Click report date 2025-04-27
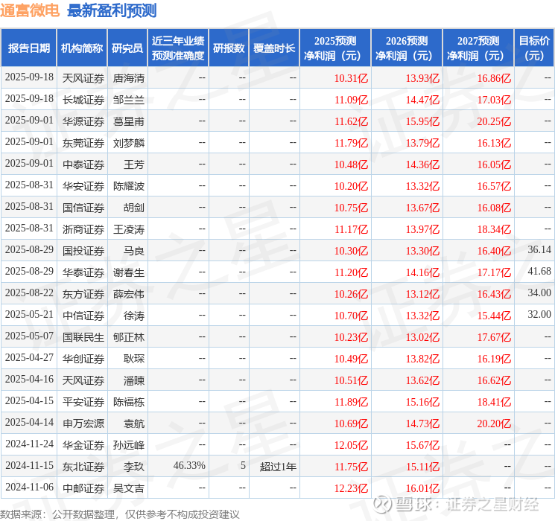Screen dimensions: 555x521 29,357
